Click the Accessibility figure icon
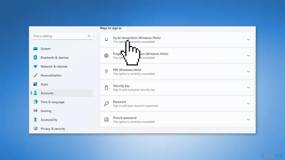 point(35,119)
